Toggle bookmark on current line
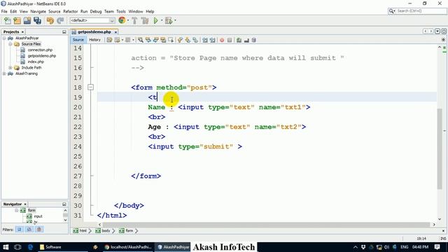The image size is (448, 252). [x=195, y=40]
